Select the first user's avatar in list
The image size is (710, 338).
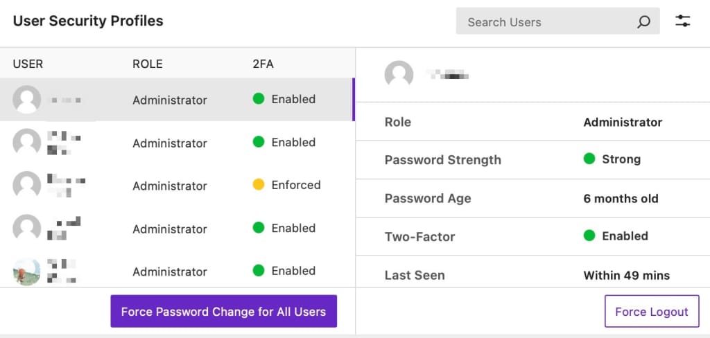pyautogui.click(x=27, y=99)
